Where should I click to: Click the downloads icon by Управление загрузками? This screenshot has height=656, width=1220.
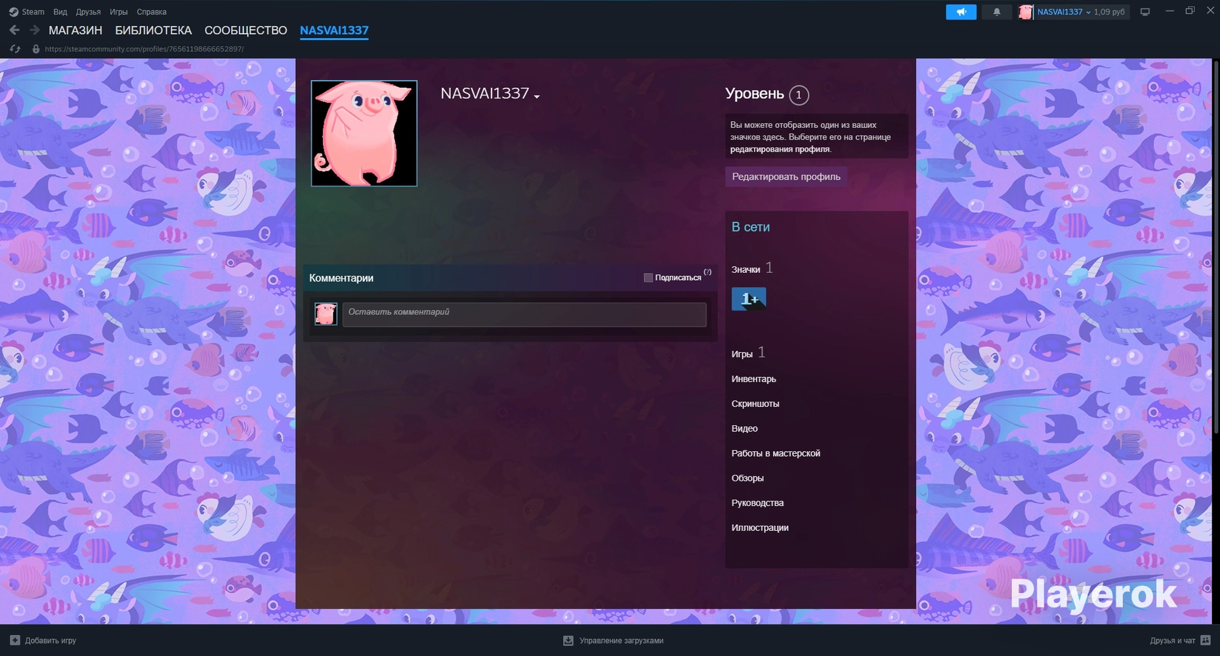pyautogui.click(x=568, y=640)
